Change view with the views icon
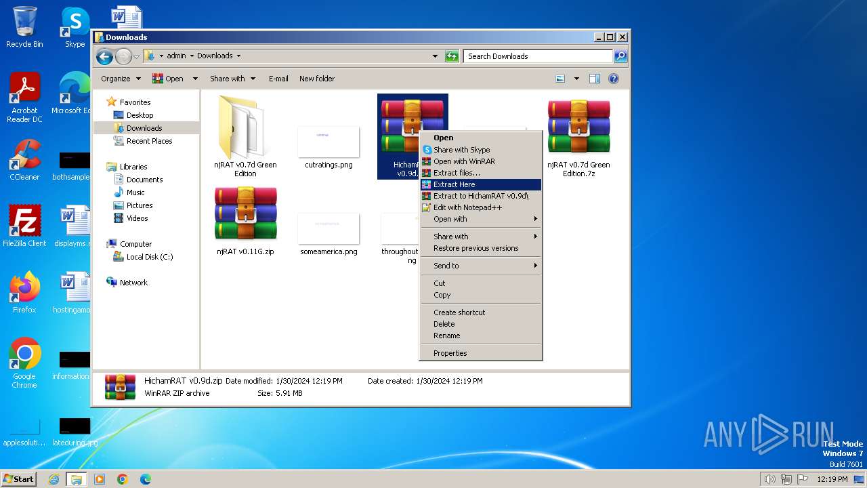867x488 pixels. [x=560, y=79]
